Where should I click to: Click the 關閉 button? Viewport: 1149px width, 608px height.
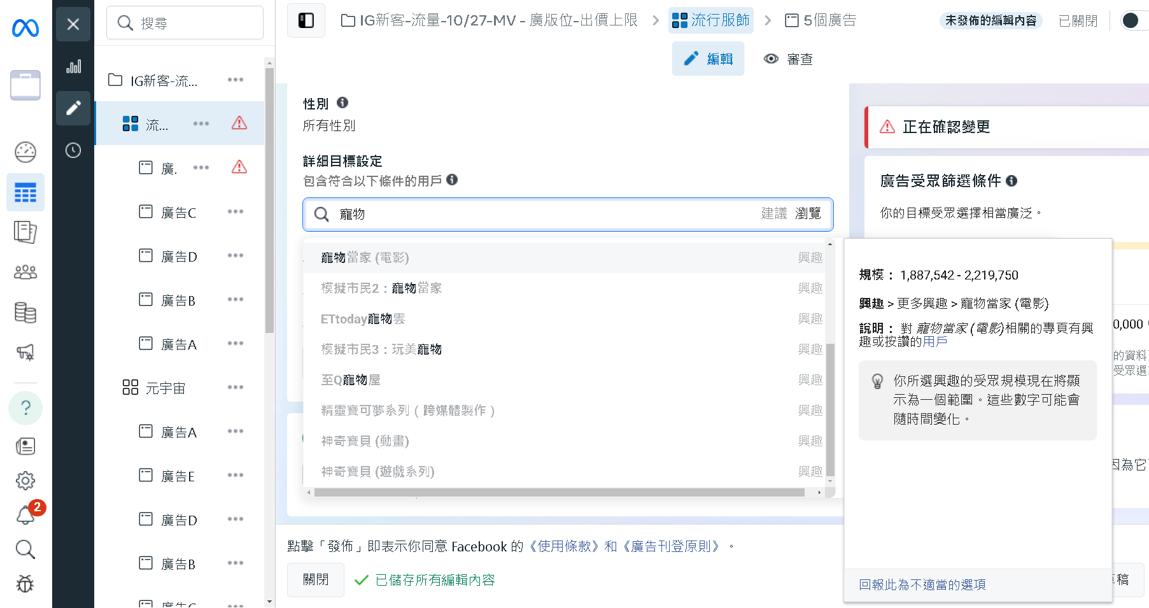click(316, 579)
